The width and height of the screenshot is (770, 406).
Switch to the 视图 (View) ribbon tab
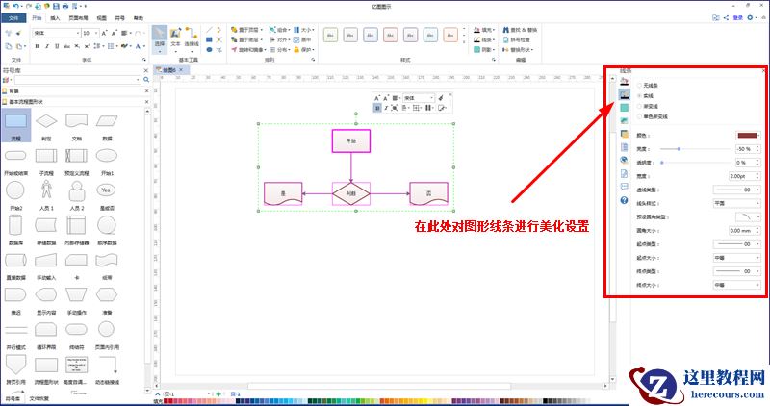[102, 18]
